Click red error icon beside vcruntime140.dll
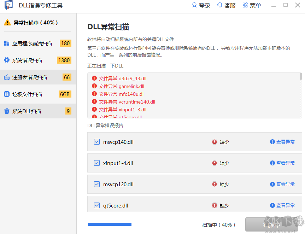The height and width of the screenshot is (234, 305). click(94, 101)
